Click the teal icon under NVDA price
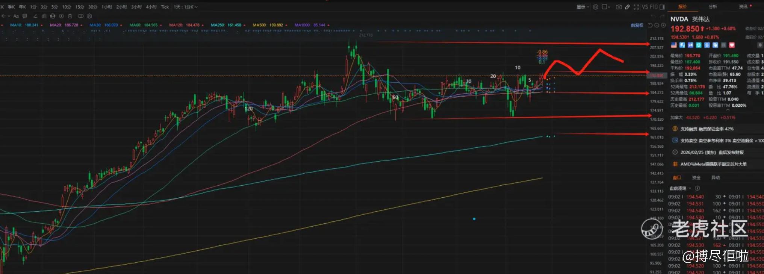This screenshot has height=274, width=764. tap(699, 45)
